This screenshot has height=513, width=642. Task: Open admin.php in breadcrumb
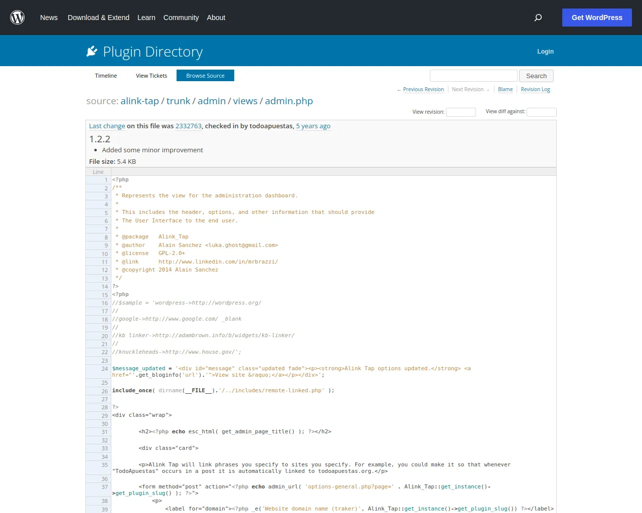[289, 101]
